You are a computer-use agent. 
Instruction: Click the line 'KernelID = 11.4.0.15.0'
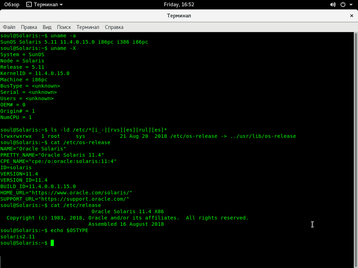35,73
